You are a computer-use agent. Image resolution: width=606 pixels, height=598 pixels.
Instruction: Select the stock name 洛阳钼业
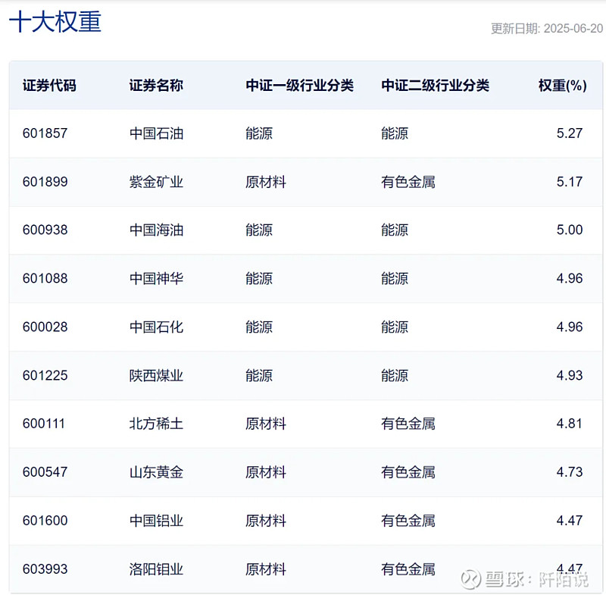coord(156,569)
